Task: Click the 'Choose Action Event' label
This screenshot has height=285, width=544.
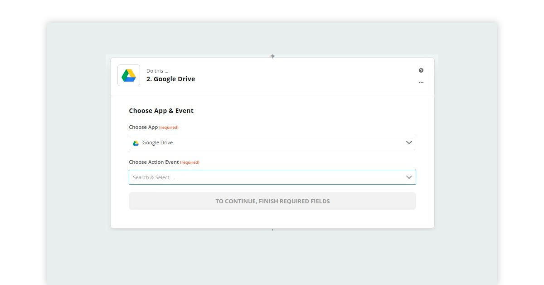Action: 154,162
